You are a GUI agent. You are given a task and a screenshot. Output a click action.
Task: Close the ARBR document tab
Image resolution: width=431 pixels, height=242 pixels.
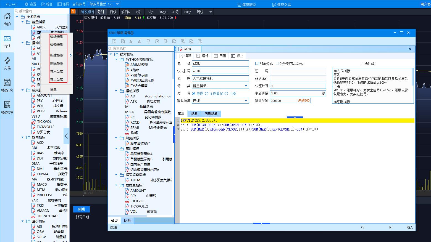[410, 49]
